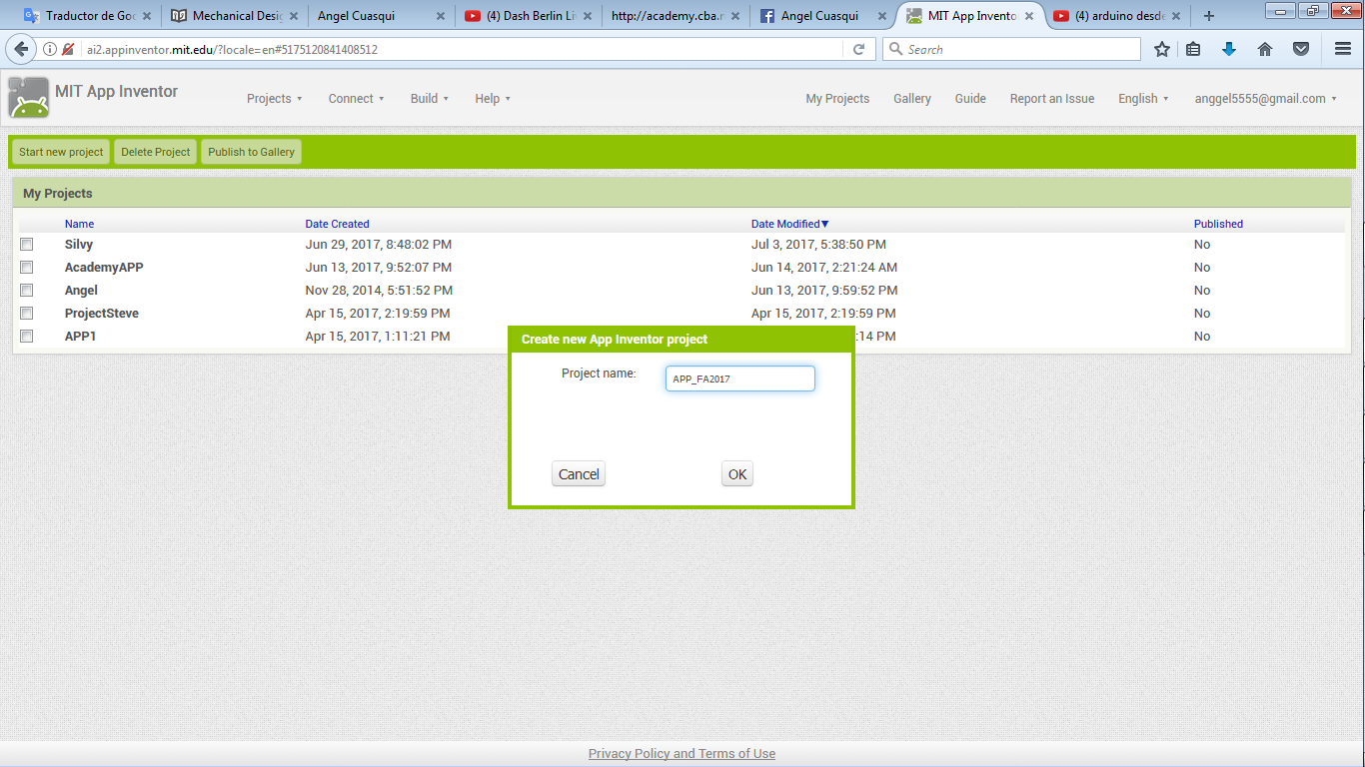
Task: Close the academy.cba tab
Action: (734, 16)
